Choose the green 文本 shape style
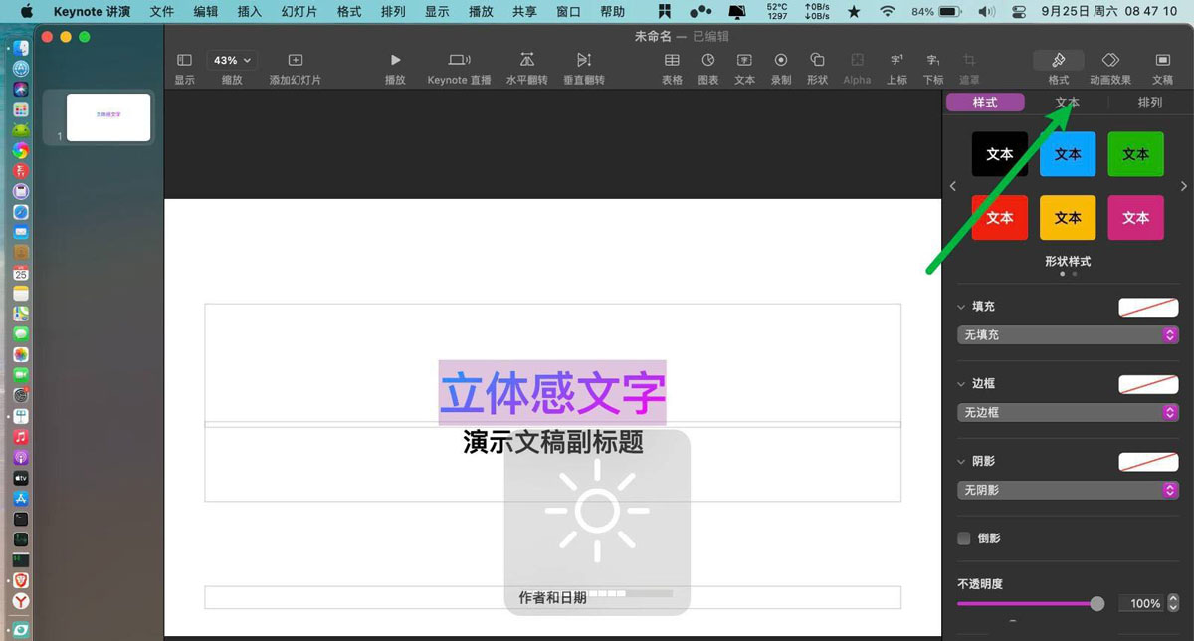1194x641 pixels. point(1135,154)
